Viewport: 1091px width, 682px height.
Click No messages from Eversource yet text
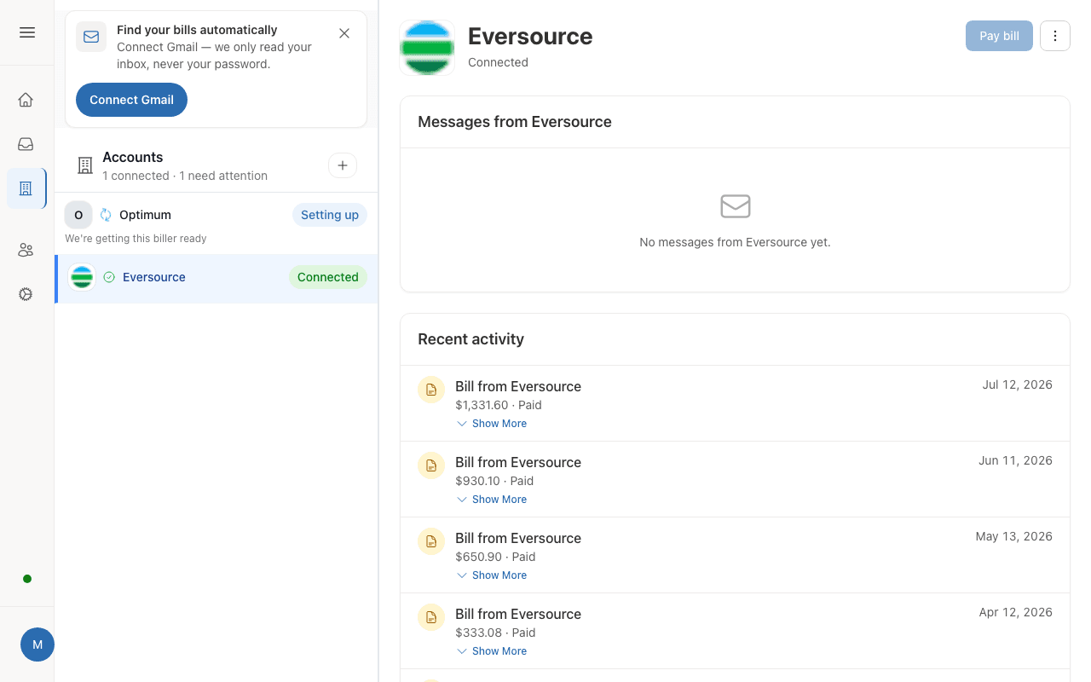click(x=735, y=242)
